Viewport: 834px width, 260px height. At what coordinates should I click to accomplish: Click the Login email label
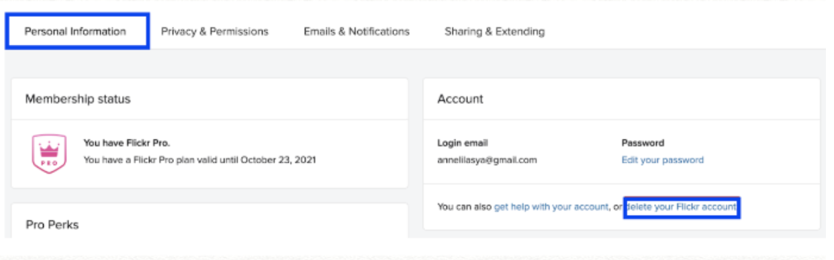(463, 143)
